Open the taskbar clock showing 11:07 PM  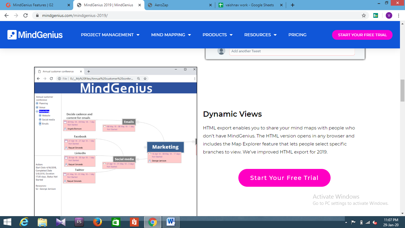(x=391, y=222)
